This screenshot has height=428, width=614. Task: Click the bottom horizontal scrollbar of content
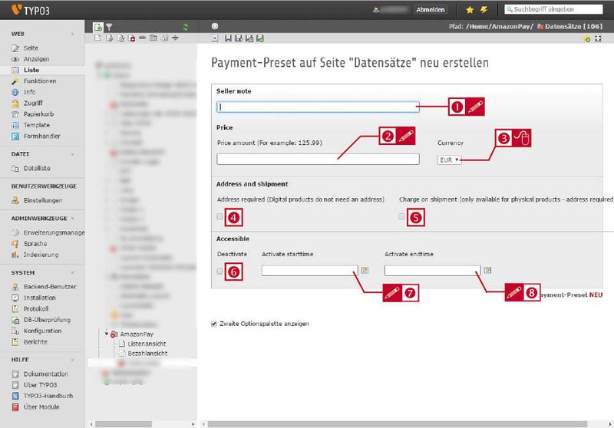coord(397,424)
